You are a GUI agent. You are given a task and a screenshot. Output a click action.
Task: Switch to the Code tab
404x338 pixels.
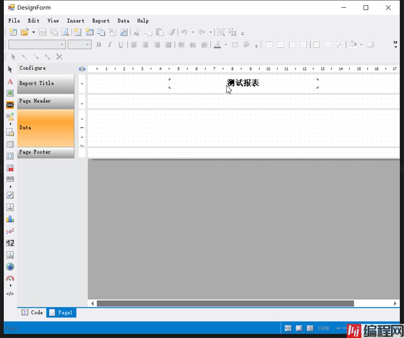click(33, 312)
